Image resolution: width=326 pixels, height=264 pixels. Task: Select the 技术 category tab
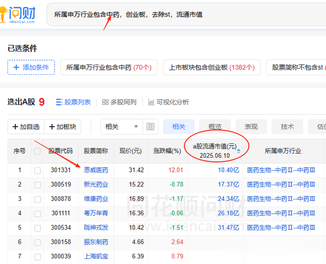(287, 127)
